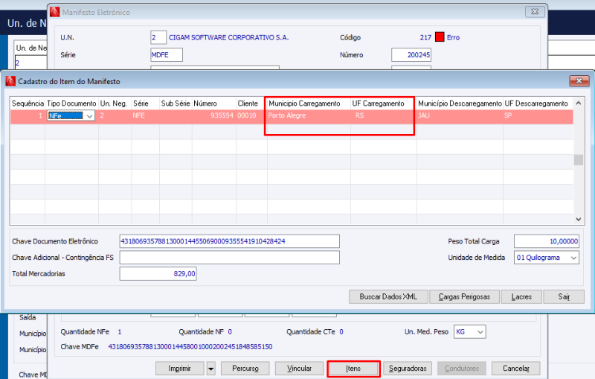Click the Cadastro do Item dialog title icon
The width and height of the screenshot is (595, 379).
pyautogui.click(x=10, y=81)
